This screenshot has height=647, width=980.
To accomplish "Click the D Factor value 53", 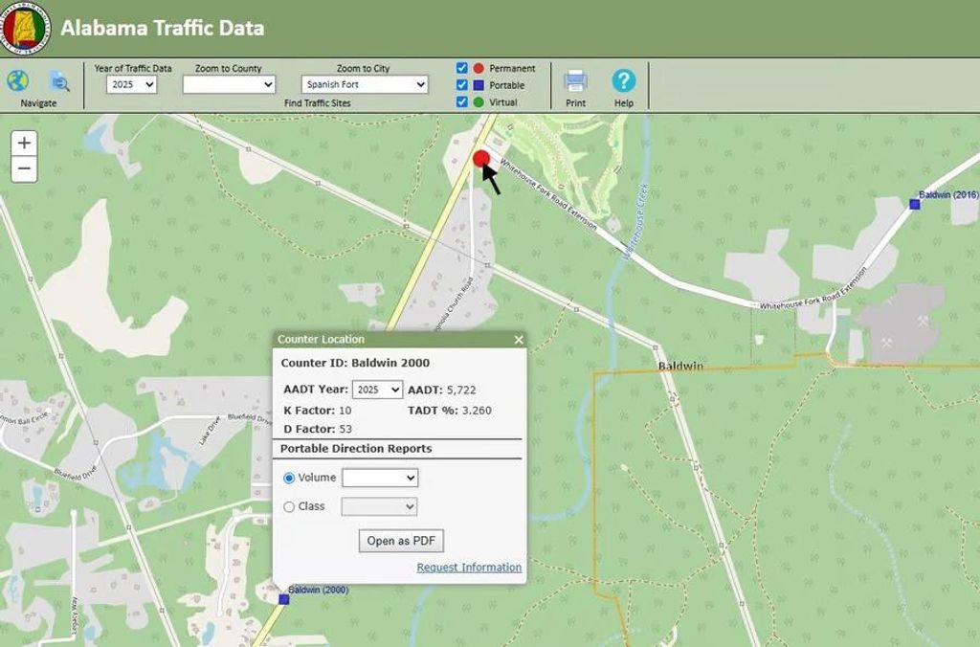I will (x=345, y=430).
